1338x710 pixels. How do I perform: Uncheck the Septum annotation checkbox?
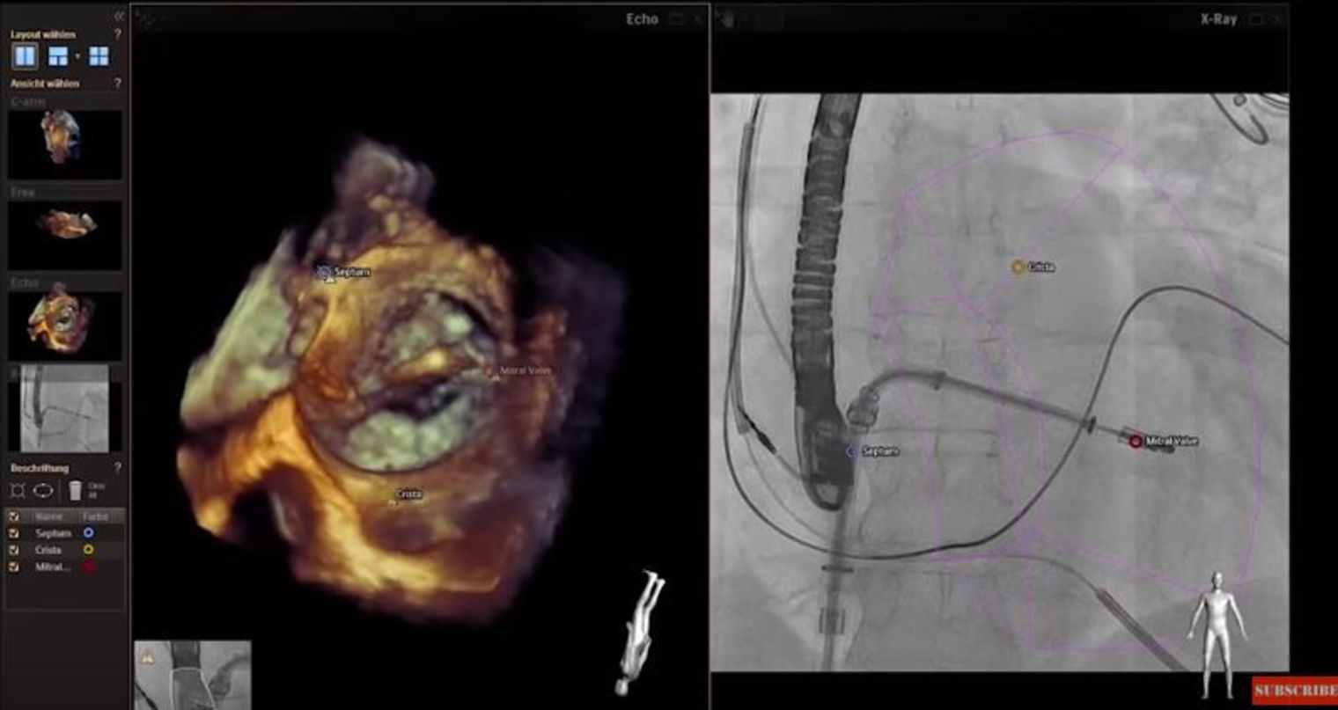[x=13, y=533]
